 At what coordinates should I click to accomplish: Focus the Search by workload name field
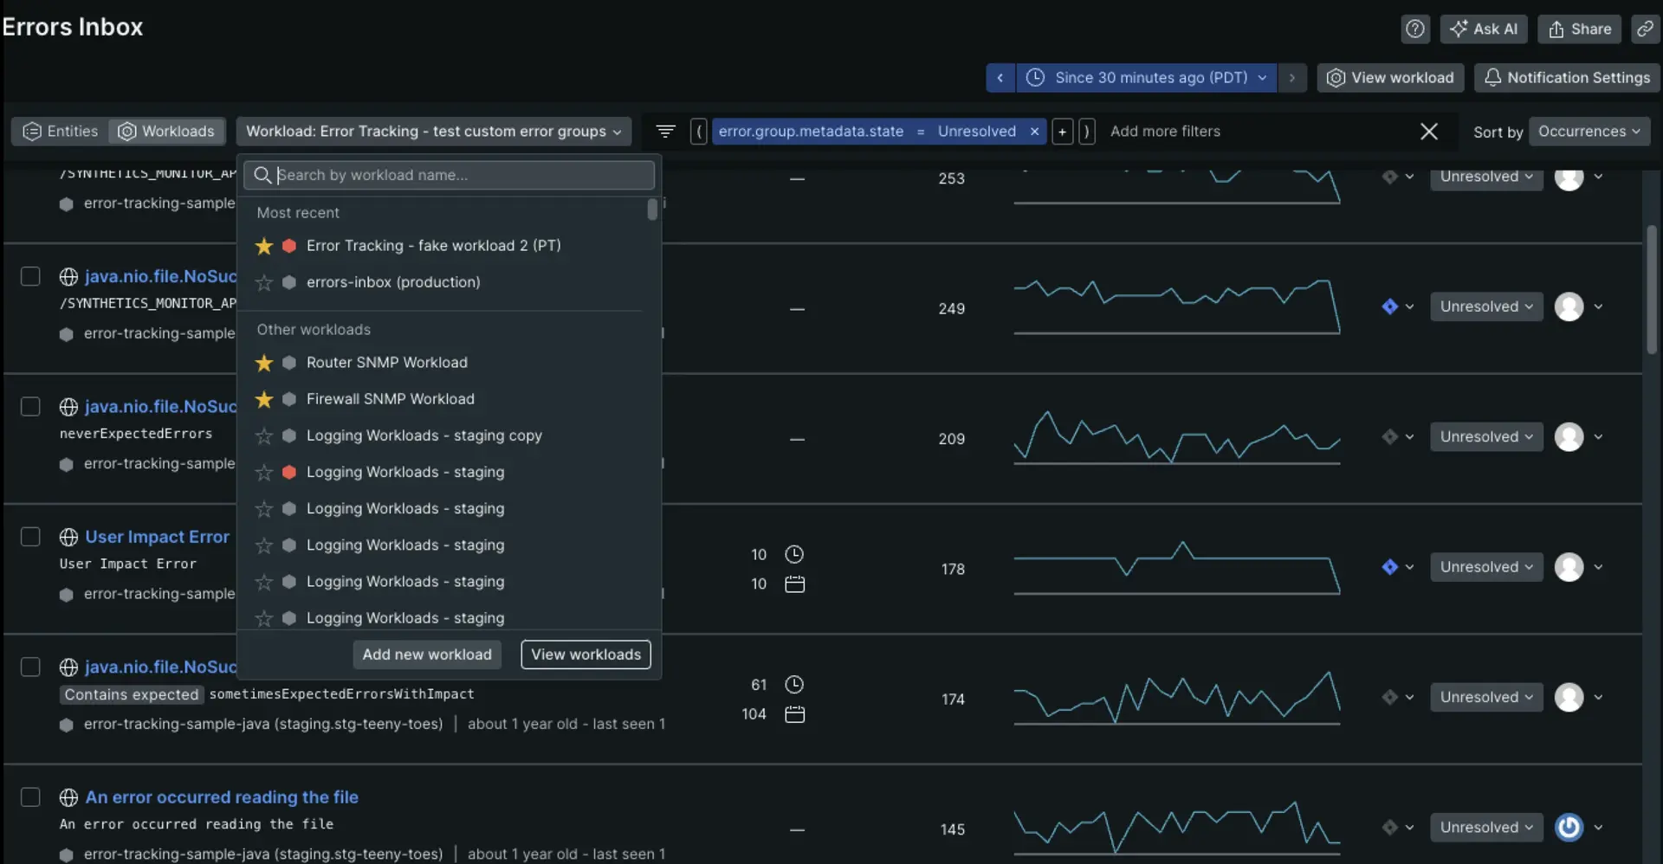[459, 175]
